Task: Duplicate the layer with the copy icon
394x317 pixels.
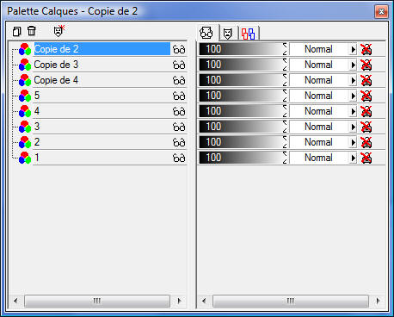Action: click(17, 31)
